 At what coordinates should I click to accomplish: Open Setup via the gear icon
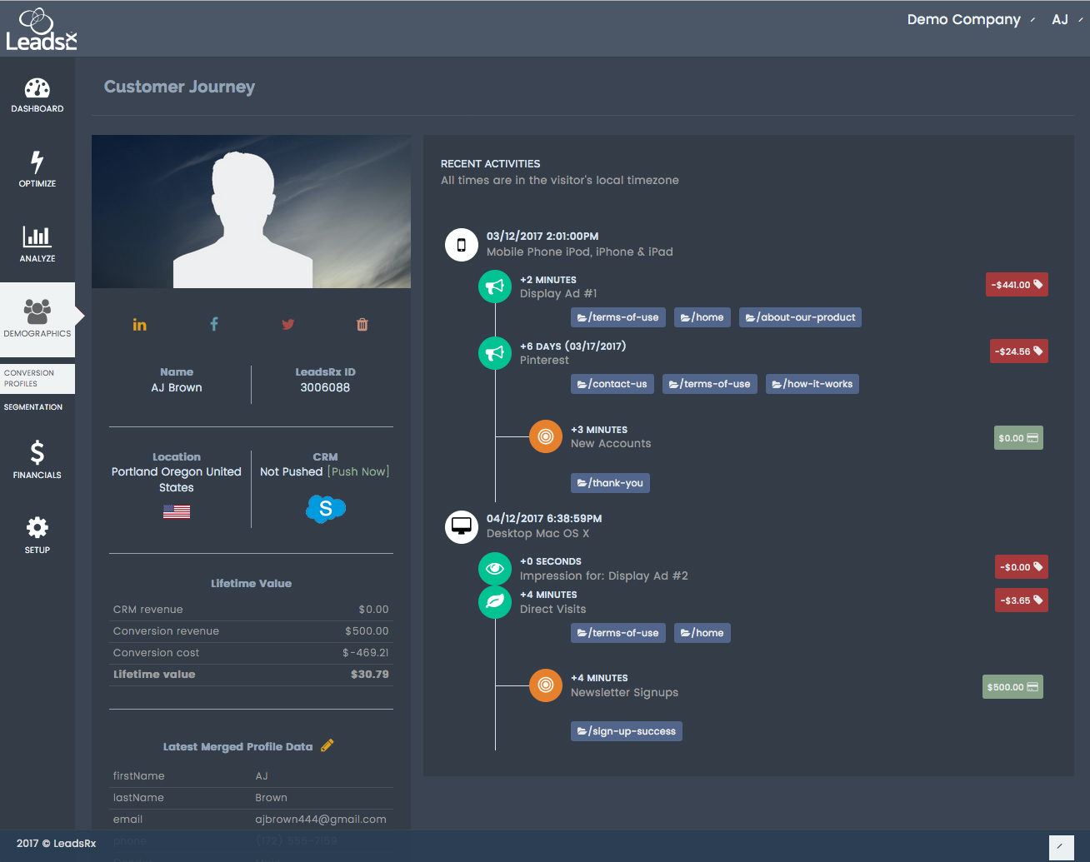[37, 529]
